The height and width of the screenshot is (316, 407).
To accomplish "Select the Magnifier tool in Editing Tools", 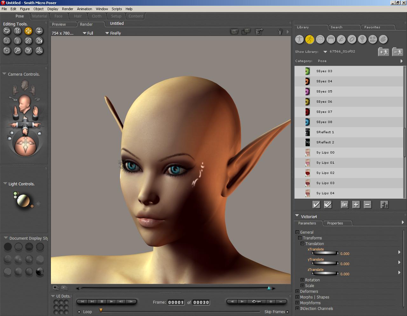I will pos(17,51).
